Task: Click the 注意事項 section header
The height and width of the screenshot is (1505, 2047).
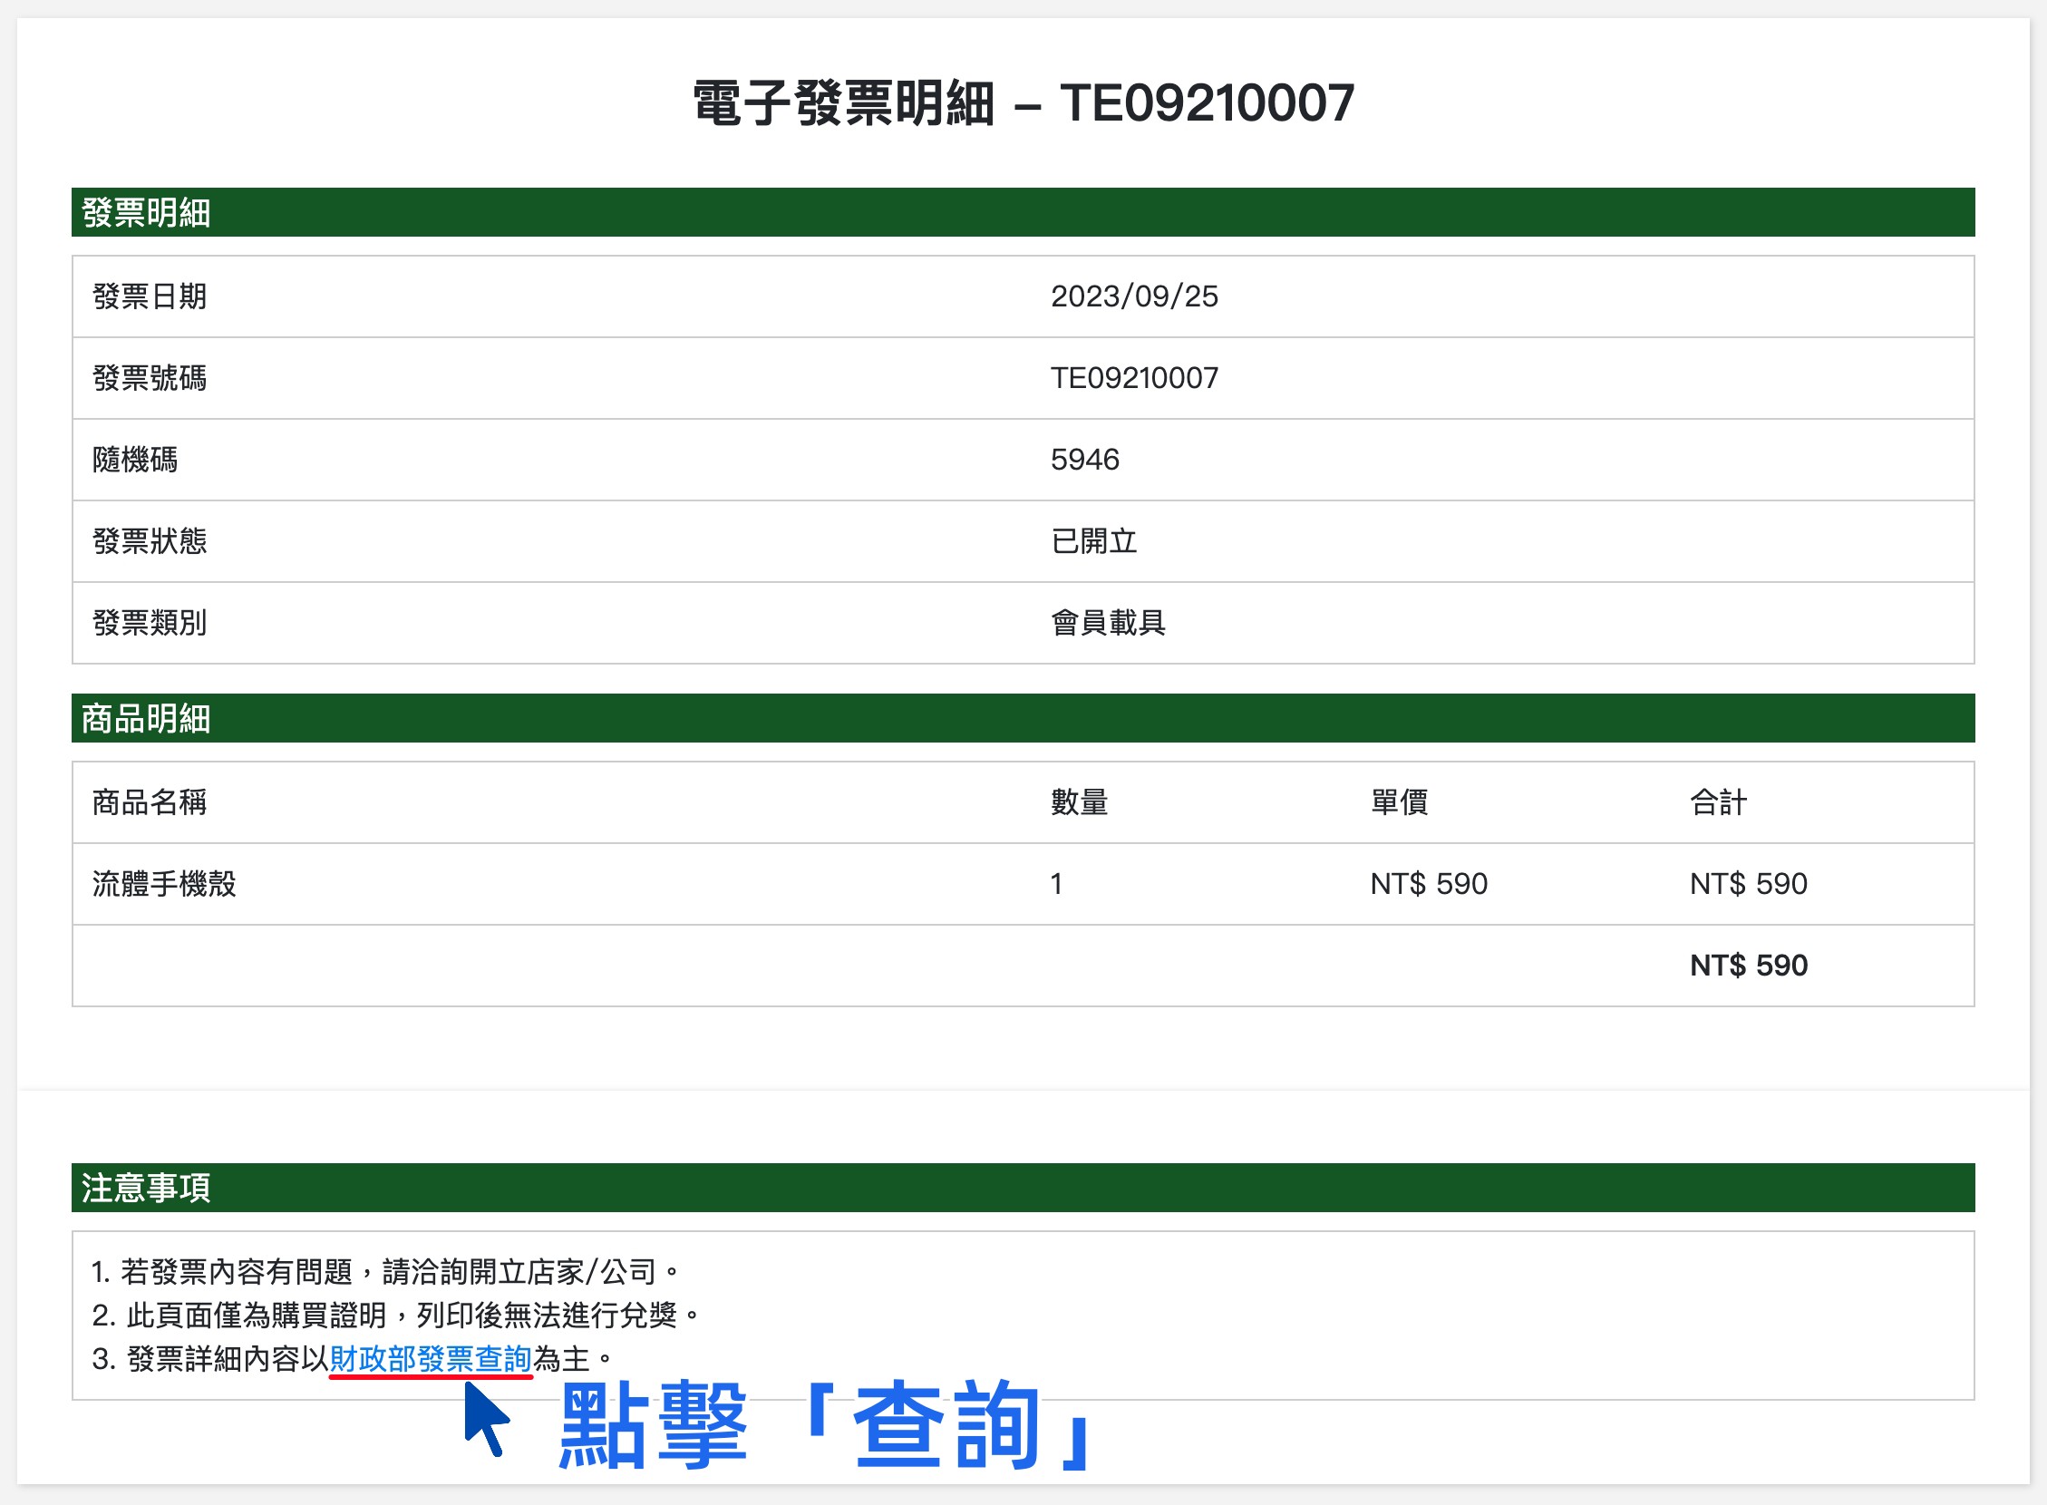Action: click(1023, 1188)
